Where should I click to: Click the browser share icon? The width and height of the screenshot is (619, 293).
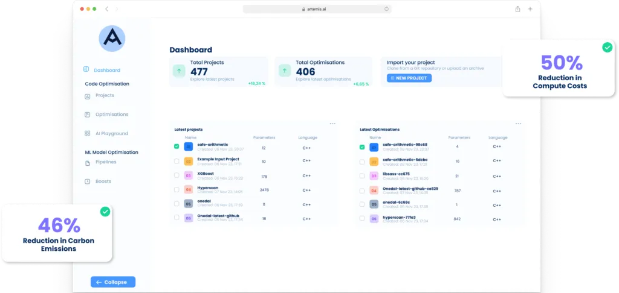tap(517, 9)
